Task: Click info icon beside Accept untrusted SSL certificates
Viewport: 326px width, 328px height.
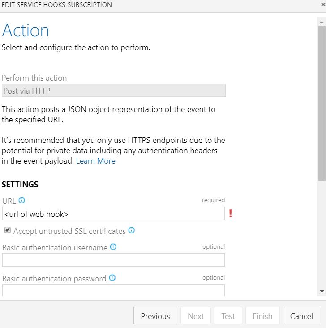Action: click(132, 230)
